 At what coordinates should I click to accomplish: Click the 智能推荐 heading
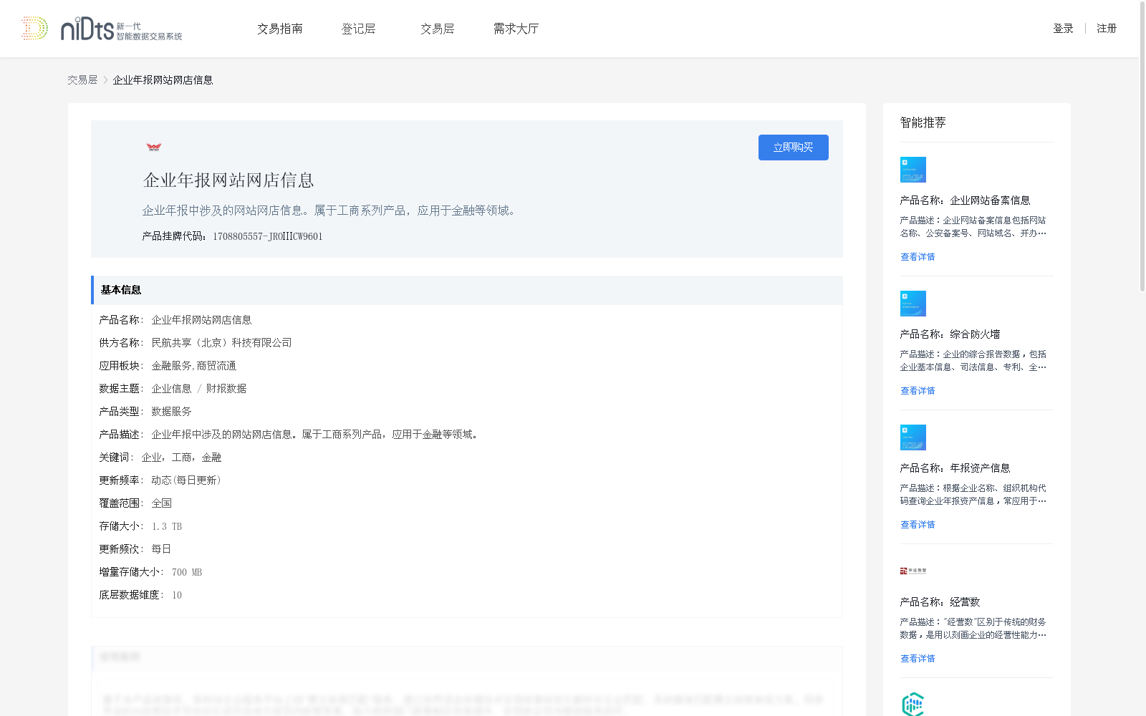pyautogui.click(x=923, y=122)
